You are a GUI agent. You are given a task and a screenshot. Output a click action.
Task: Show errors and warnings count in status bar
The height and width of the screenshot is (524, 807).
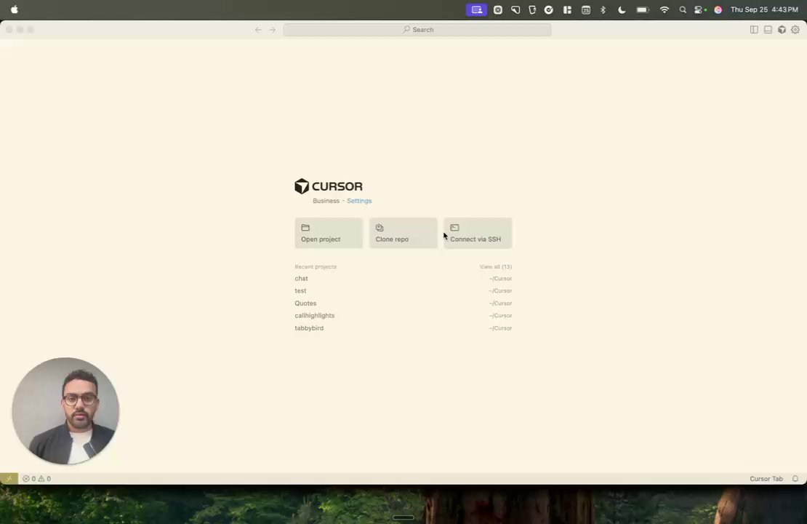(36, 479)
